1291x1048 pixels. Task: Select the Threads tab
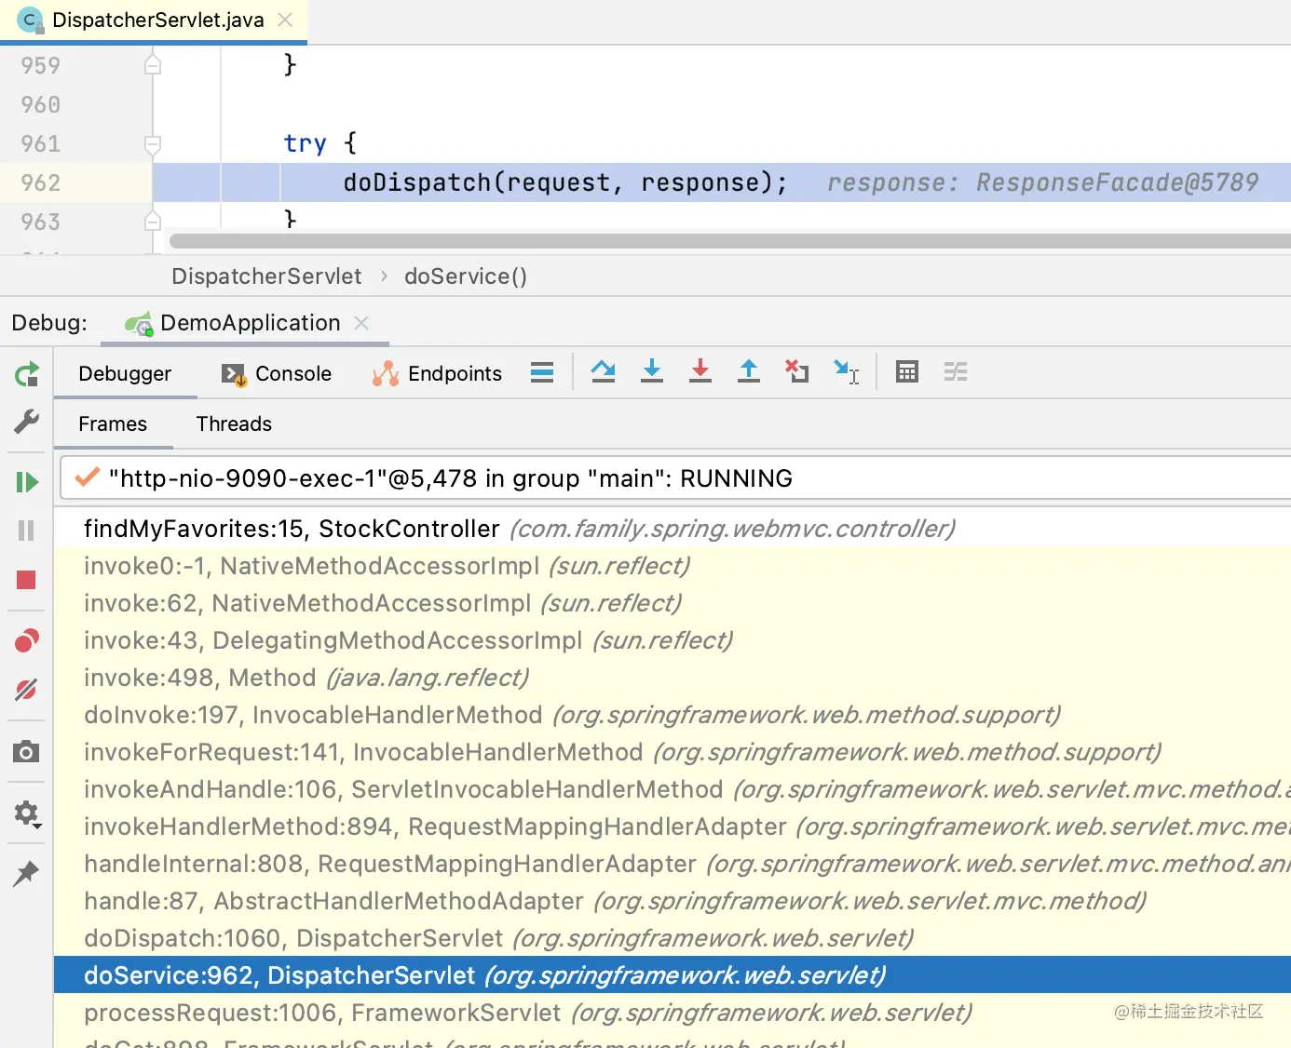click(234, 424)
